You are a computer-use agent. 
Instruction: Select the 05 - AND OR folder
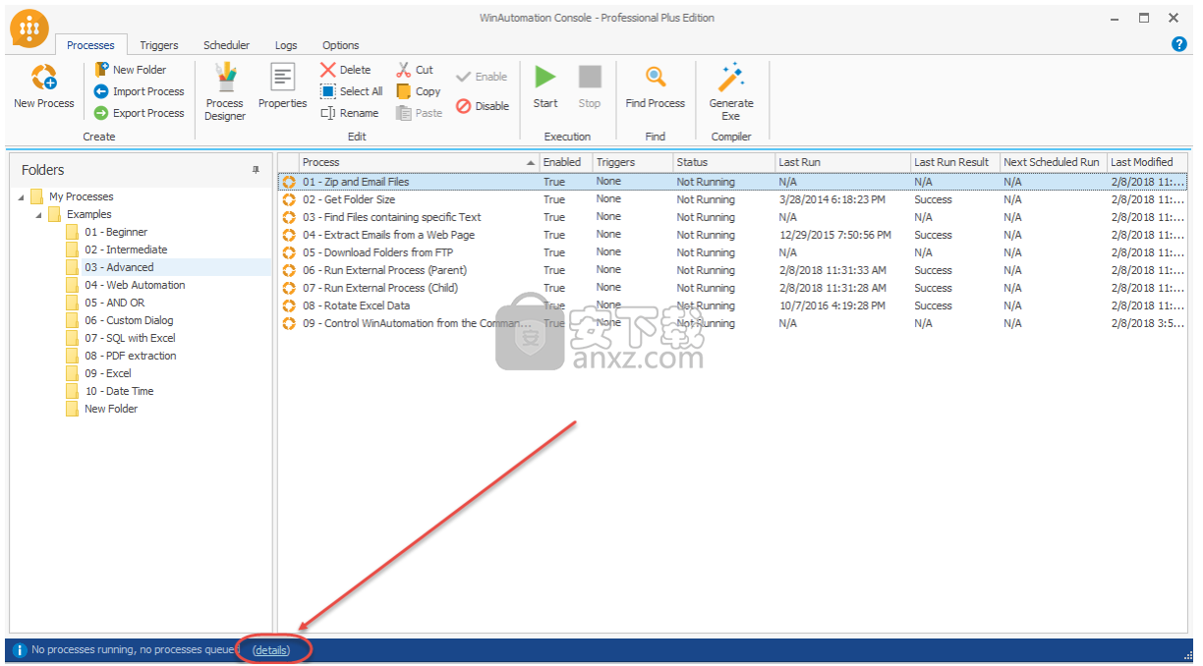pos(114,303)
